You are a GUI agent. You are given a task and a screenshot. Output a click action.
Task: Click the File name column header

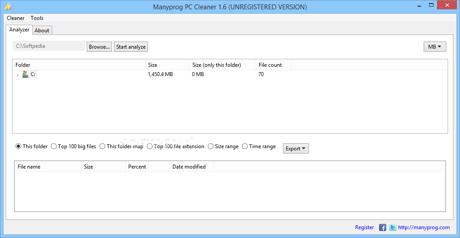tap(48, 167)
